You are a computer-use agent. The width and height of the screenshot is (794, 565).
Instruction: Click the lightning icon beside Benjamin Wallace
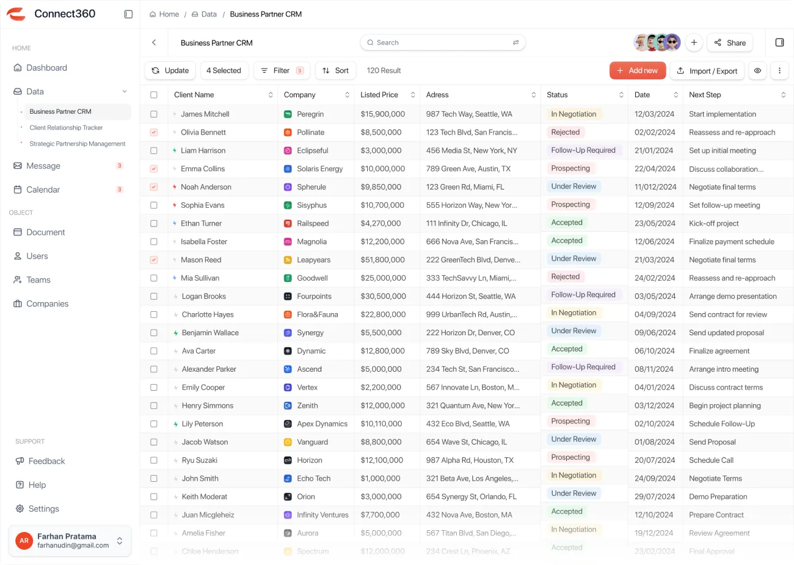point(175,333)
